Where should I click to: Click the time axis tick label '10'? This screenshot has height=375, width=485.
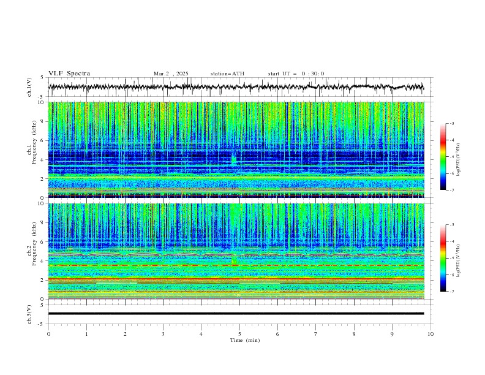coord(430,334)
